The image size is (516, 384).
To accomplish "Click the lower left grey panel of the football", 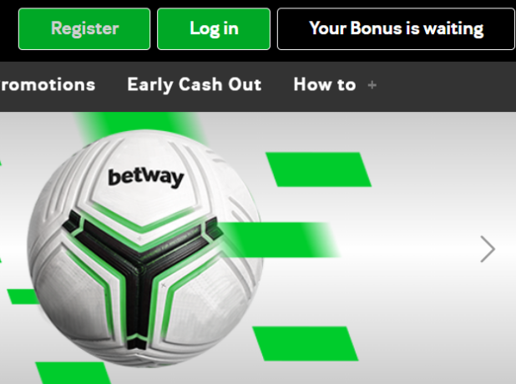I will [x=76, y=290].
